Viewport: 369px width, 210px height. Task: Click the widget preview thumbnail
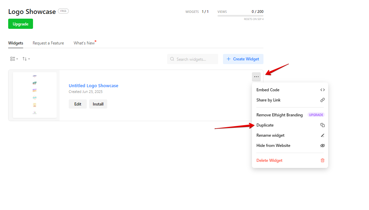[35, 95]
